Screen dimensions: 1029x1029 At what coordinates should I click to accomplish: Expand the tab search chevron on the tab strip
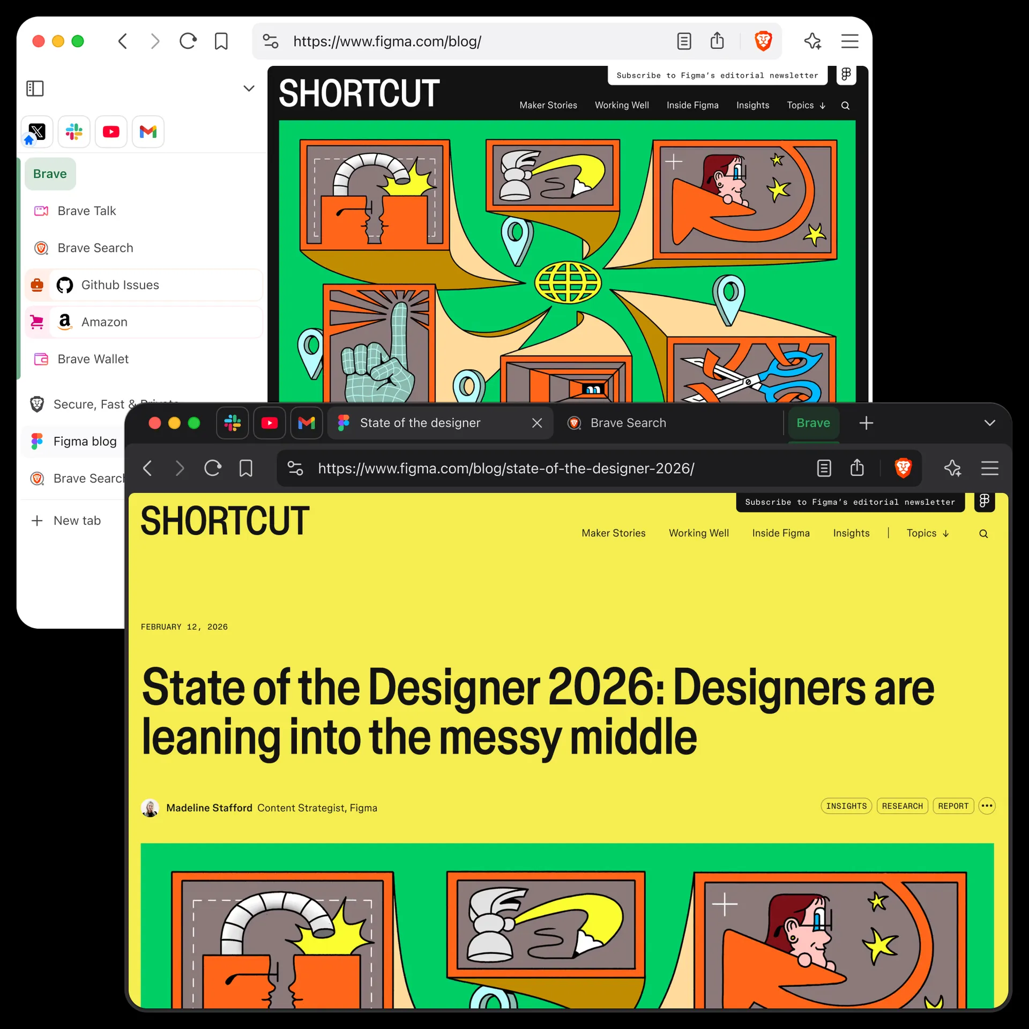click(989, 423)
